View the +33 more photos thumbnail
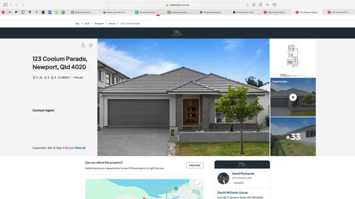355x199 pixels. (293, 137)
